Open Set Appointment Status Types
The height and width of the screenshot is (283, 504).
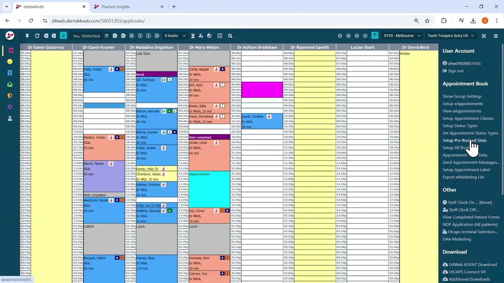point(470,133)
